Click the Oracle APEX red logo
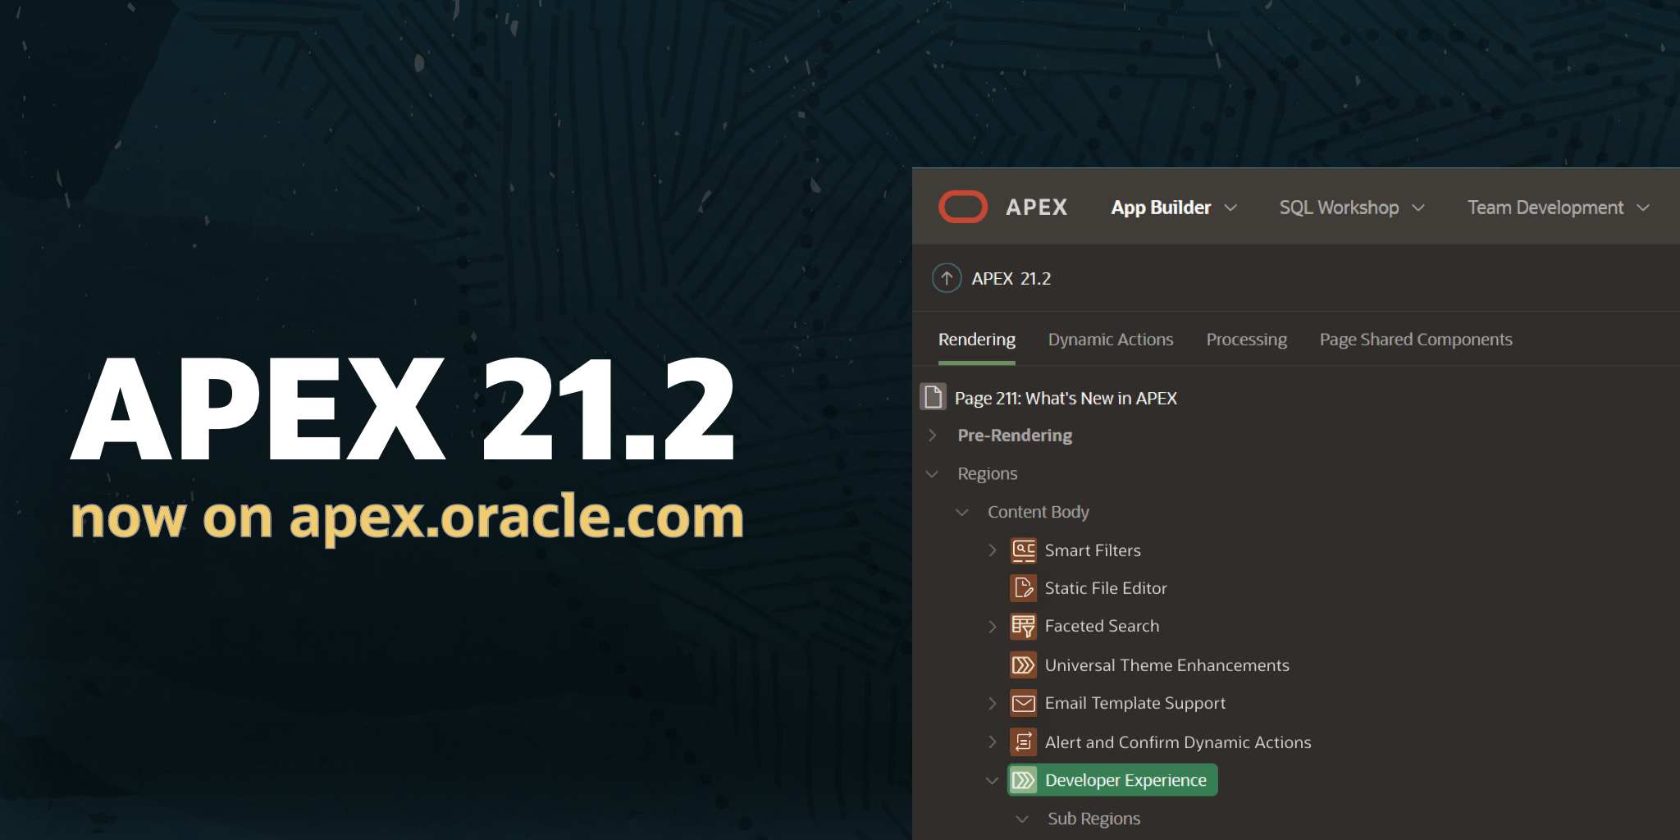Image resolution: width=1680 pixels, height=840 pixels. click(962, 207)
